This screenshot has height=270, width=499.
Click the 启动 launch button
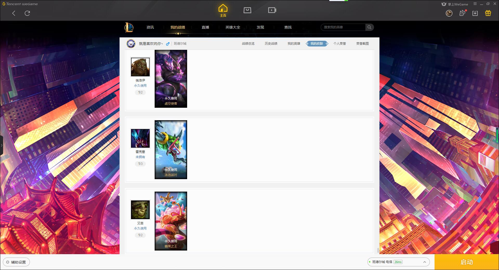(x=467, y=262)
